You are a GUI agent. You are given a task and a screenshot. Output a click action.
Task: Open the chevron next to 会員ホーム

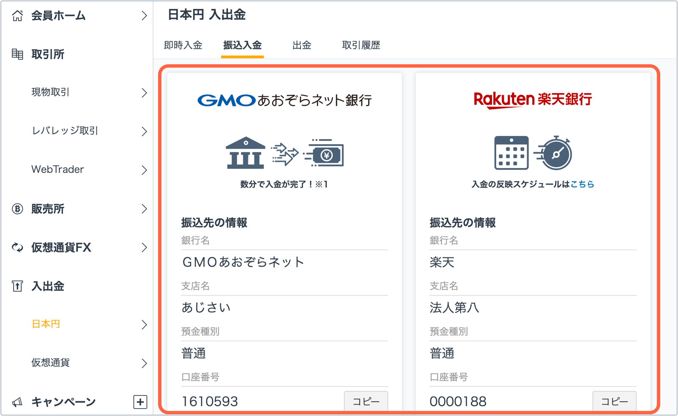[144, 16]
